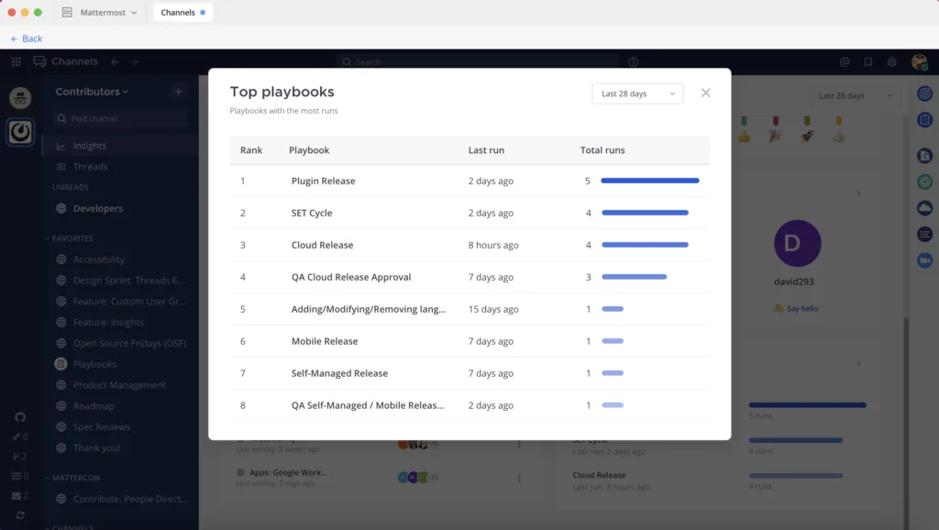Click the target icon atop the right app bar
This screenshot has width=939, height=530.
[924, 94]
